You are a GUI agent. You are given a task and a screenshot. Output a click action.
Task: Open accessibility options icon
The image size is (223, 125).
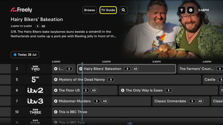pyautogui.click(x=182, y=10)
